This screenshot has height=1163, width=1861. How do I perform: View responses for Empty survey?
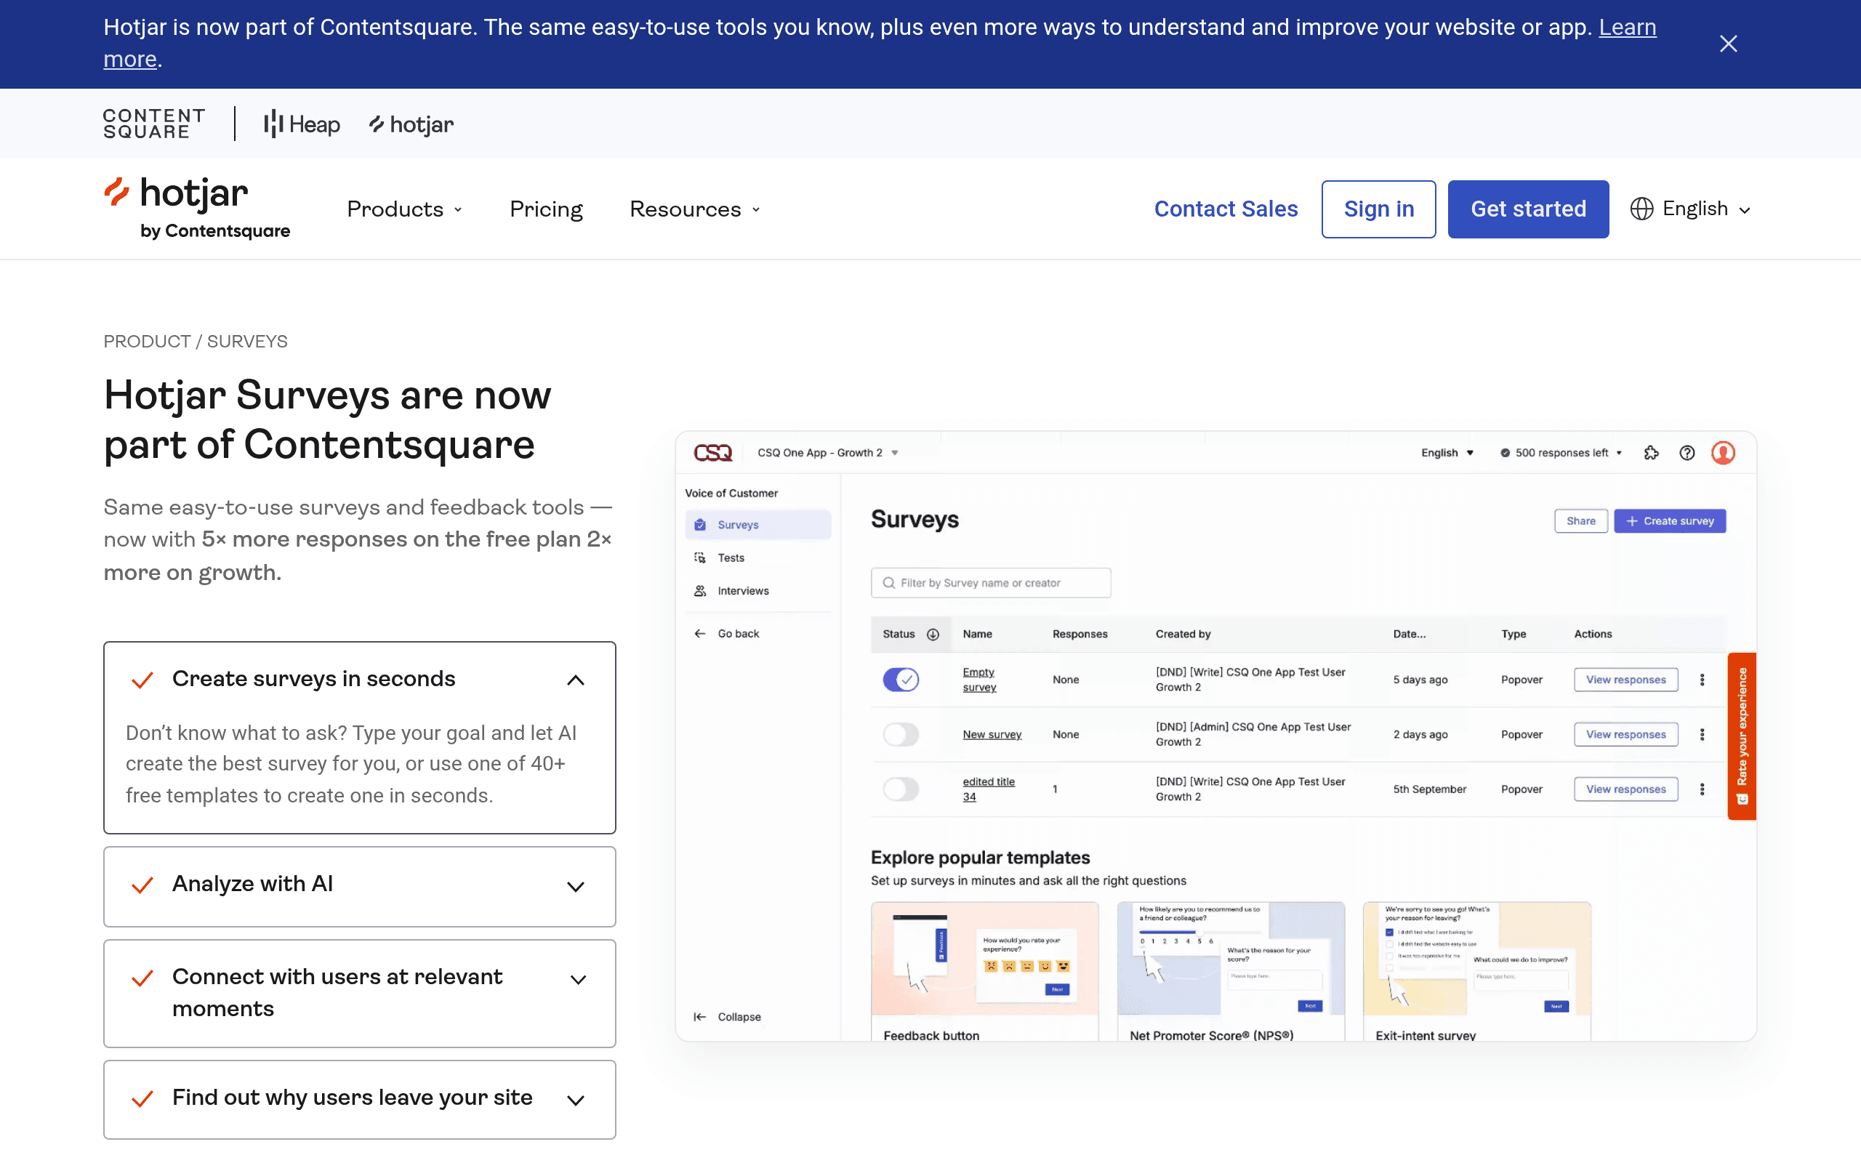(1625, 680)
